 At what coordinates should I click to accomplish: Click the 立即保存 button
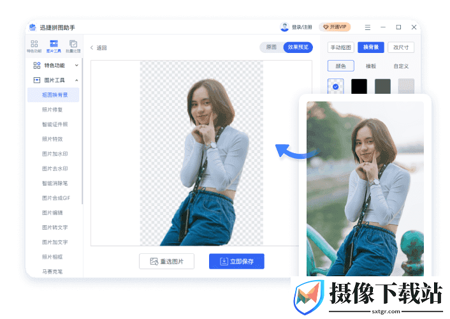236,261
